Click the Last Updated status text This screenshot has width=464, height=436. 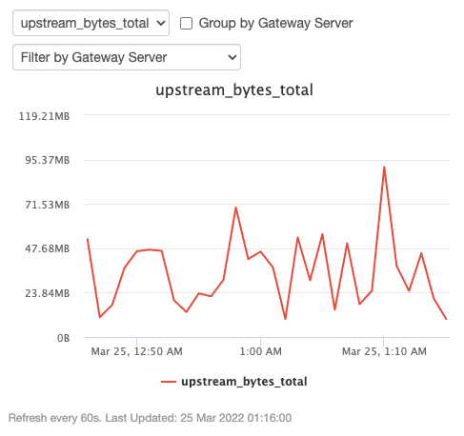[x=198, y=418]
